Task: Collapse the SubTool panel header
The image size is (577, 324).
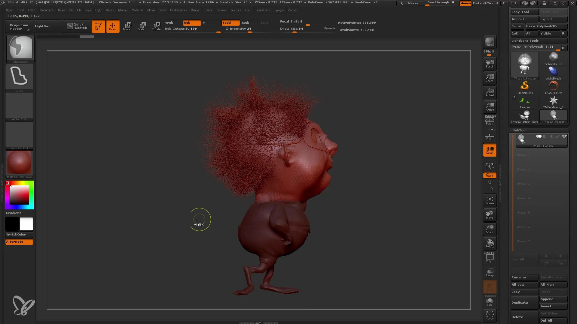Action: 520,130
